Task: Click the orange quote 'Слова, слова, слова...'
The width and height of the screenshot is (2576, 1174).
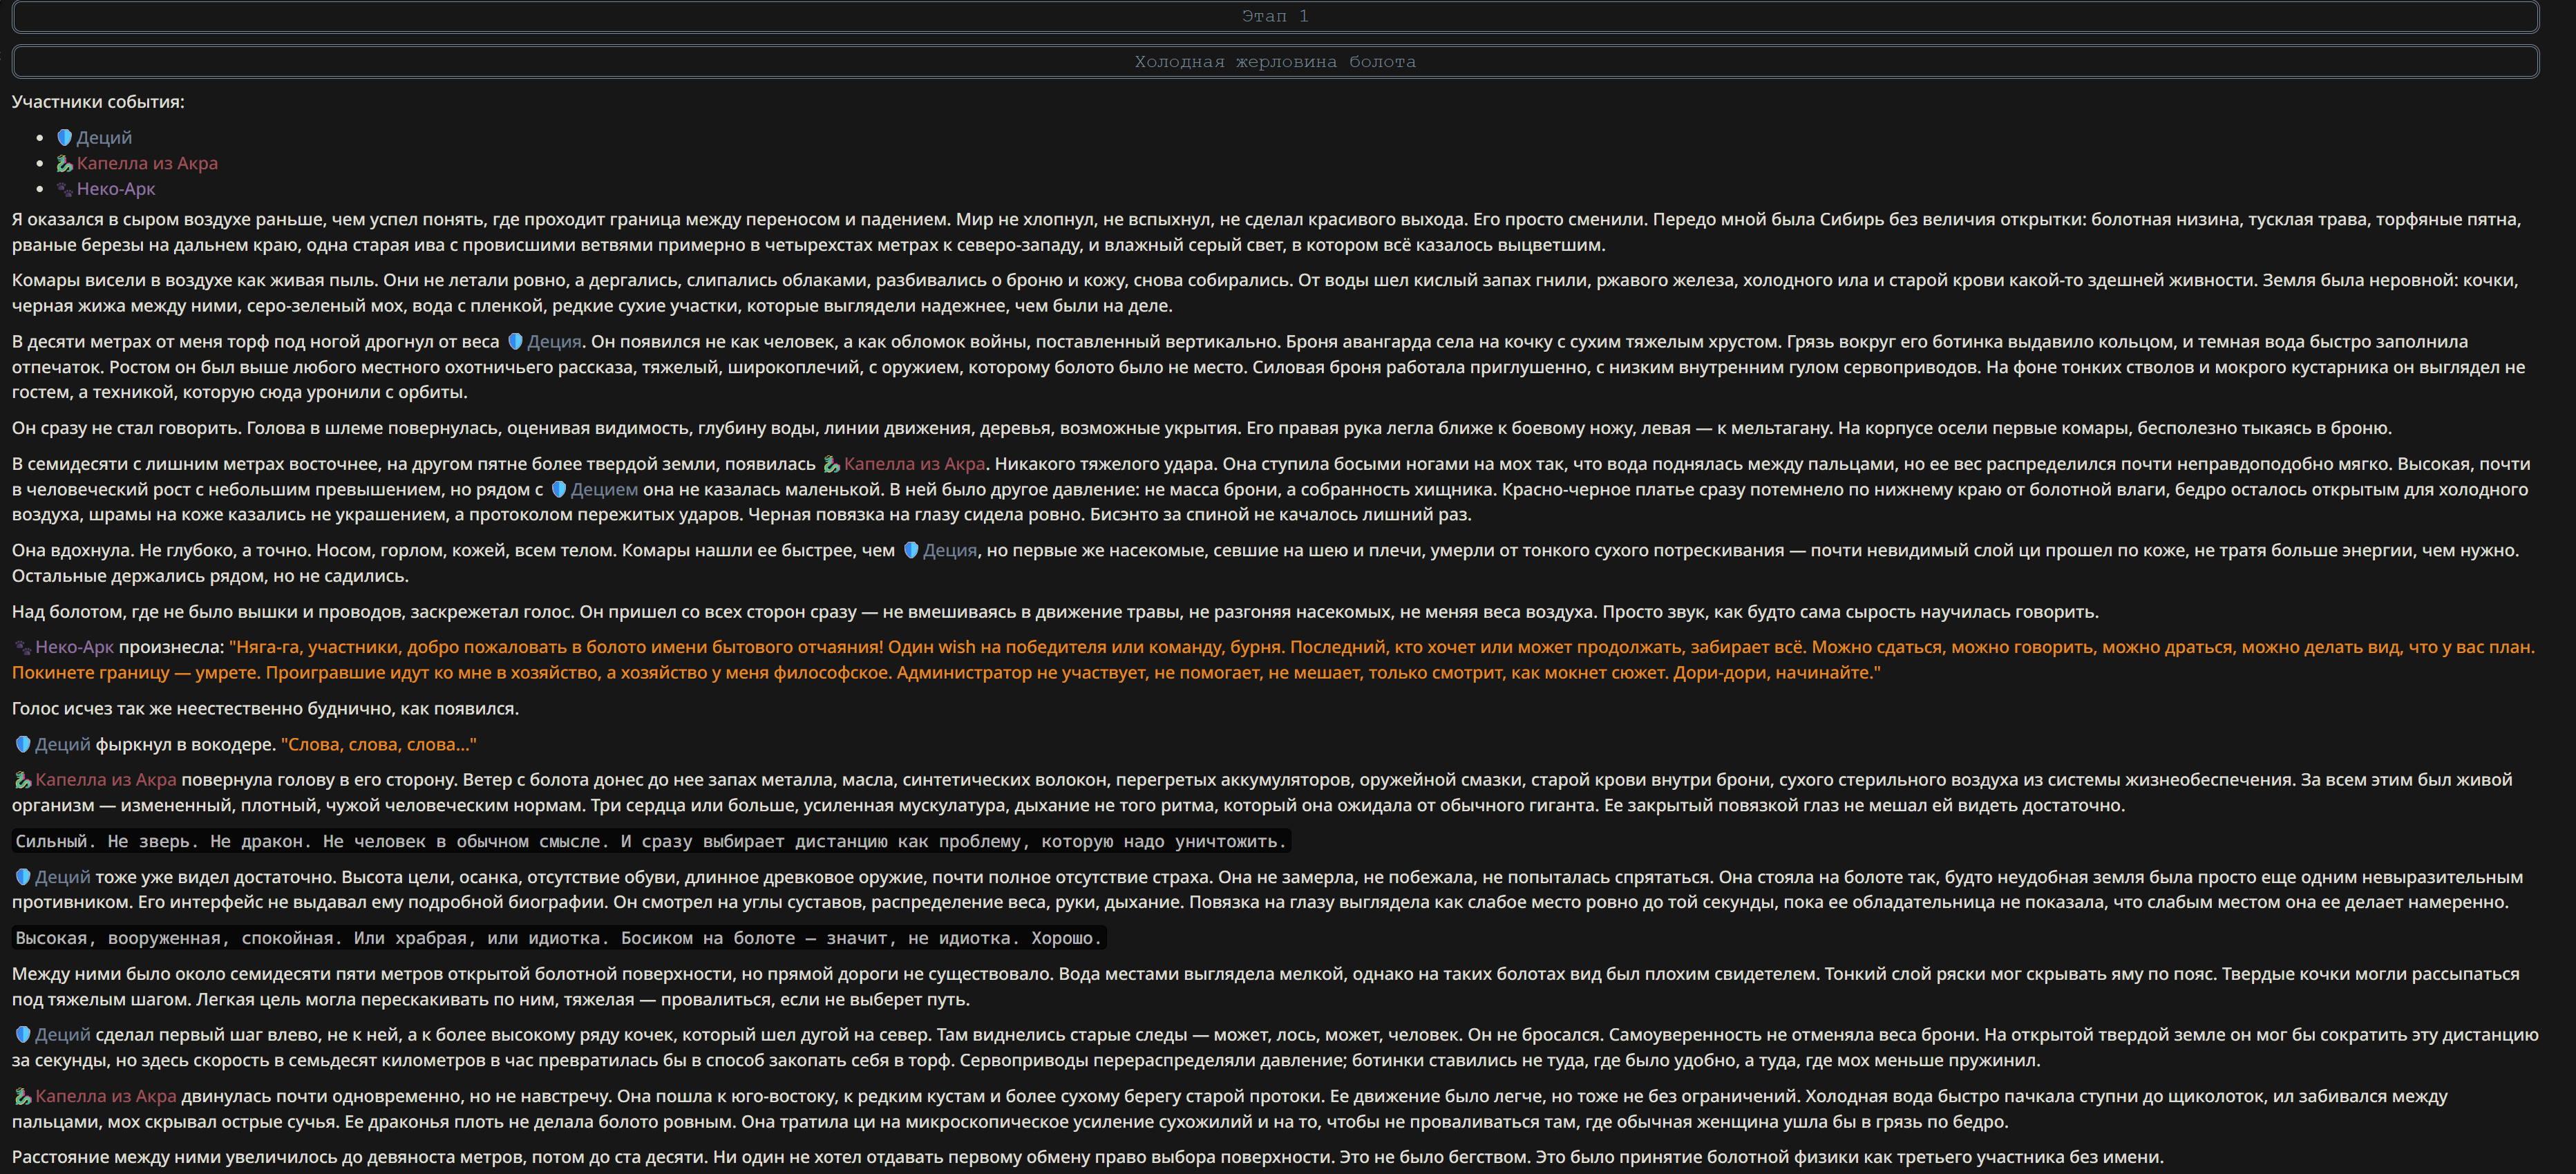Action: coord(379,744)
